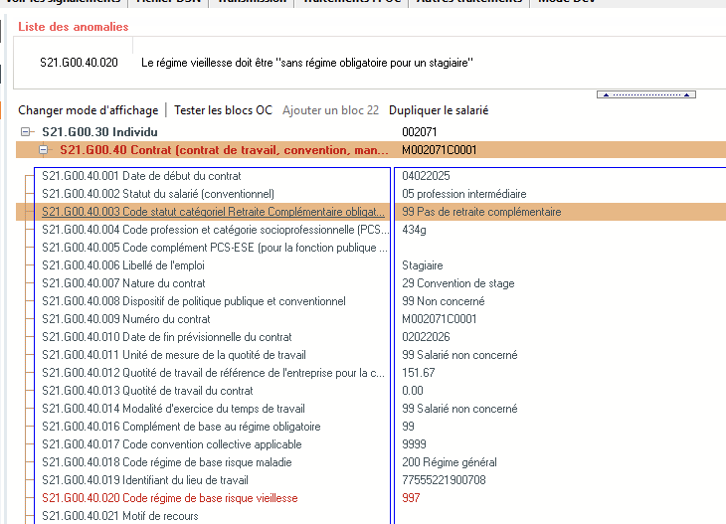Click the anomalies panel splitter handle
The width and height of the screenshot is (726, 524).
[x=645, y=94]
